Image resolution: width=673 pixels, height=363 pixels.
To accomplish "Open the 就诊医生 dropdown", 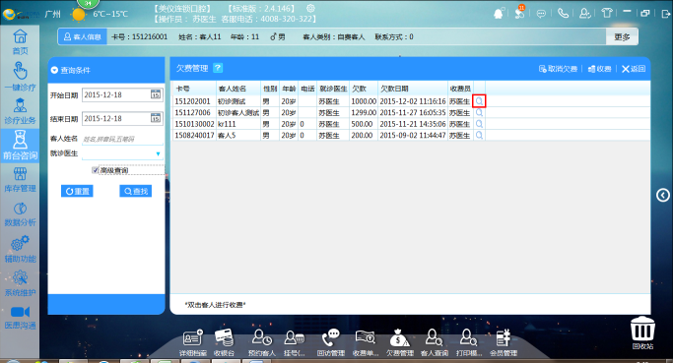I will pyautogui.click(x=158, y=153).
